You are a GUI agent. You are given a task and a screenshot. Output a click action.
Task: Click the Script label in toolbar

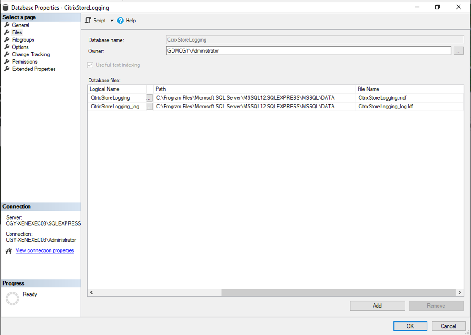tap(100, 21)
